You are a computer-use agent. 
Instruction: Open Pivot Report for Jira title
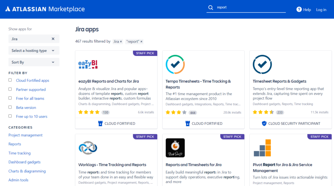click(282, 168)
